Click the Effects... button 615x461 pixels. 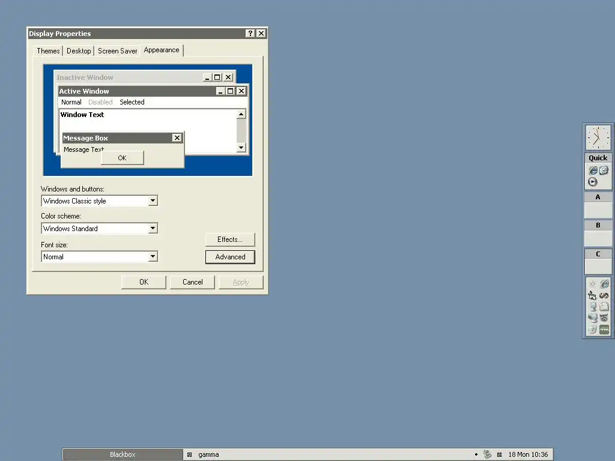[230, 240]
